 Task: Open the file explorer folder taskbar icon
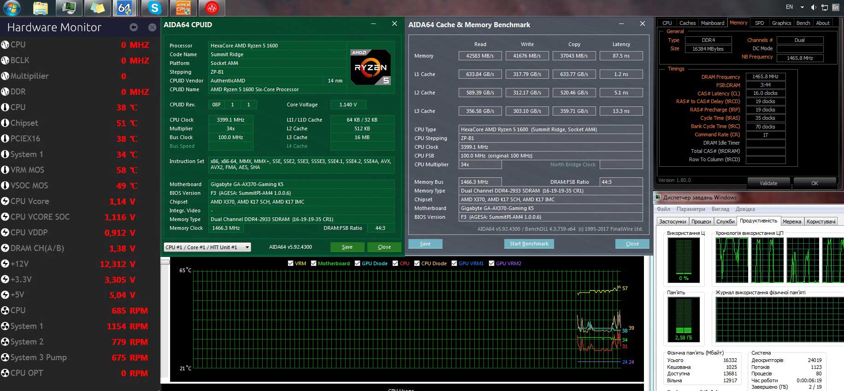41,7
